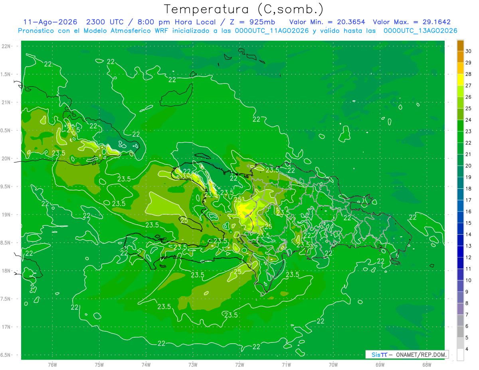Click the "22N" latitude axis label
The width and height of the screenshot is (479, 370).
pyautogui.click(x=6, y=46)
